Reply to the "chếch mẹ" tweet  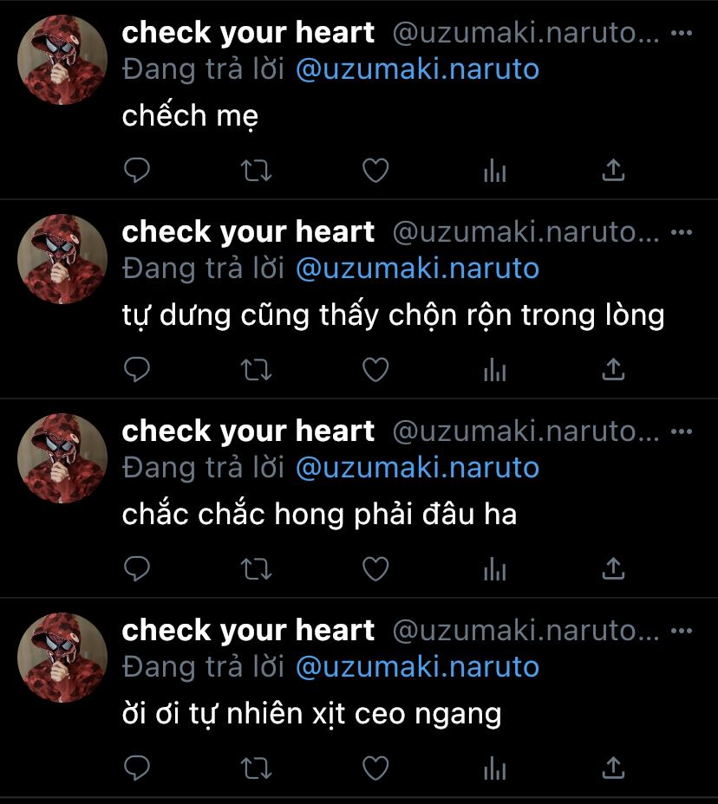click(x=136, y=170)
